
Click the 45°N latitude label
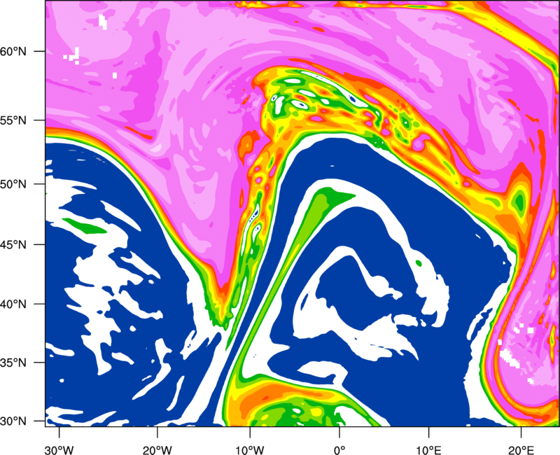click(13, 244)
